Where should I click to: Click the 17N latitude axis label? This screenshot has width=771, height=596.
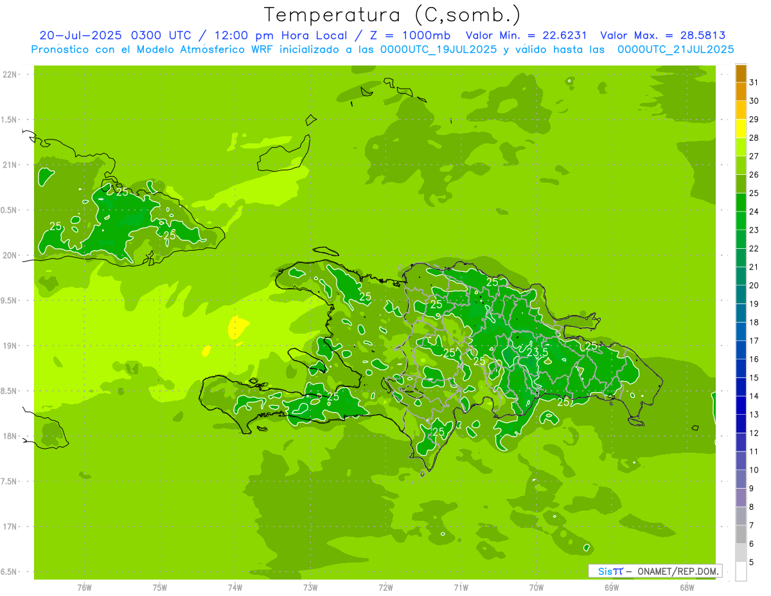click(x=10, y=527)
